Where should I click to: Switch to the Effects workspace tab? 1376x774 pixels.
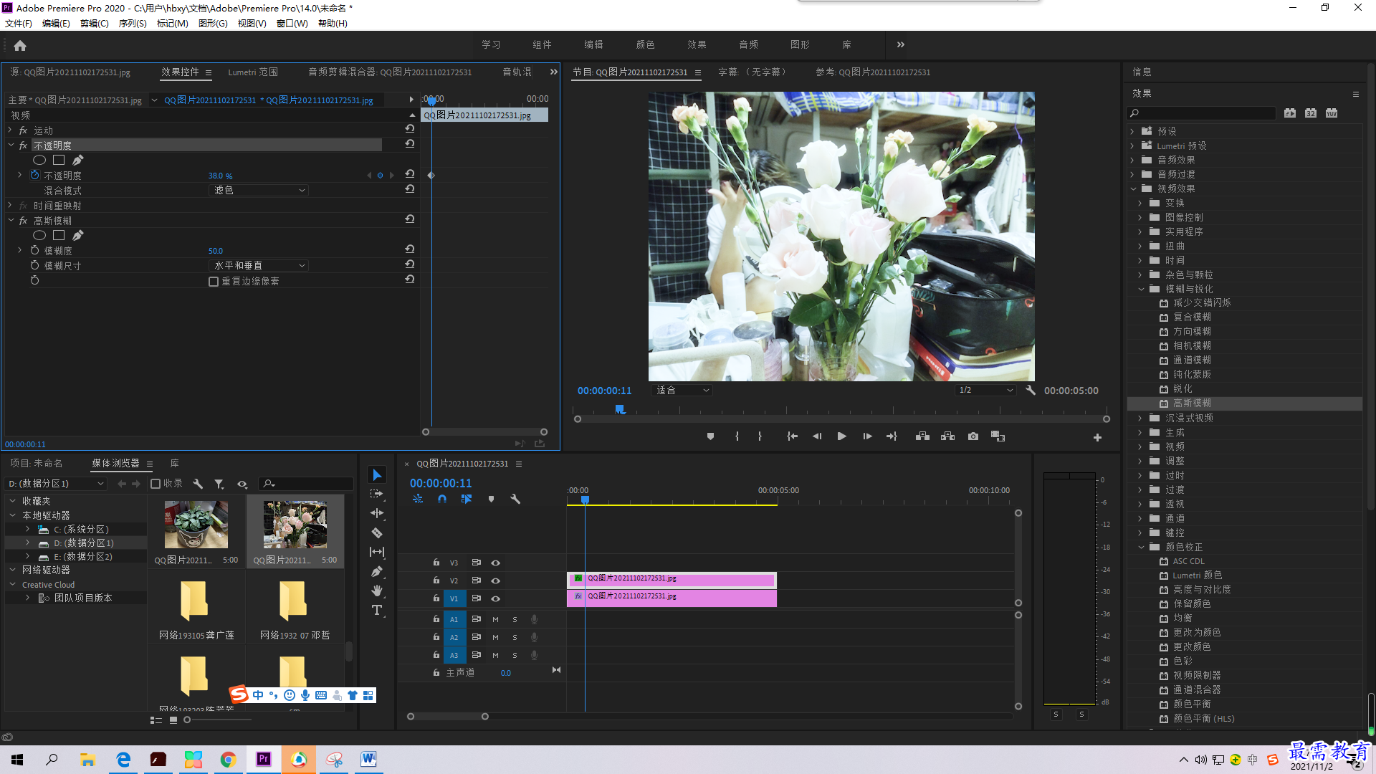(x=697, y=44)
